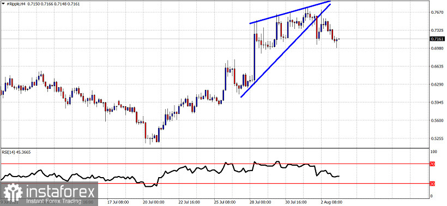
Task: Click the 0.5600 price axis label
Action: (x=437, y=120)
